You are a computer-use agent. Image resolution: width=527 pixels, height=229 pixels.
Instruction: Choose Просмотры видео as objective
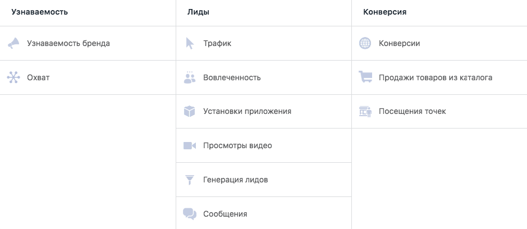[x=237, y=145]
